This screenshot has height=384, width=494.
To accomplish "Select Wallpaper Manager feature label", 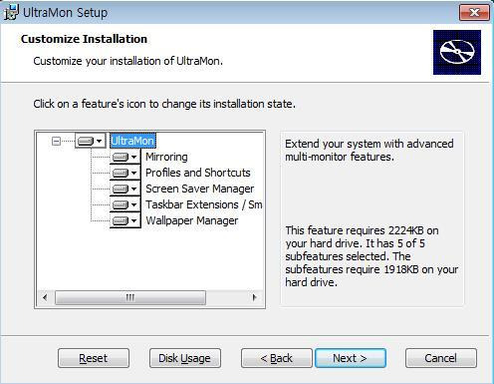I will coord(192,220).
